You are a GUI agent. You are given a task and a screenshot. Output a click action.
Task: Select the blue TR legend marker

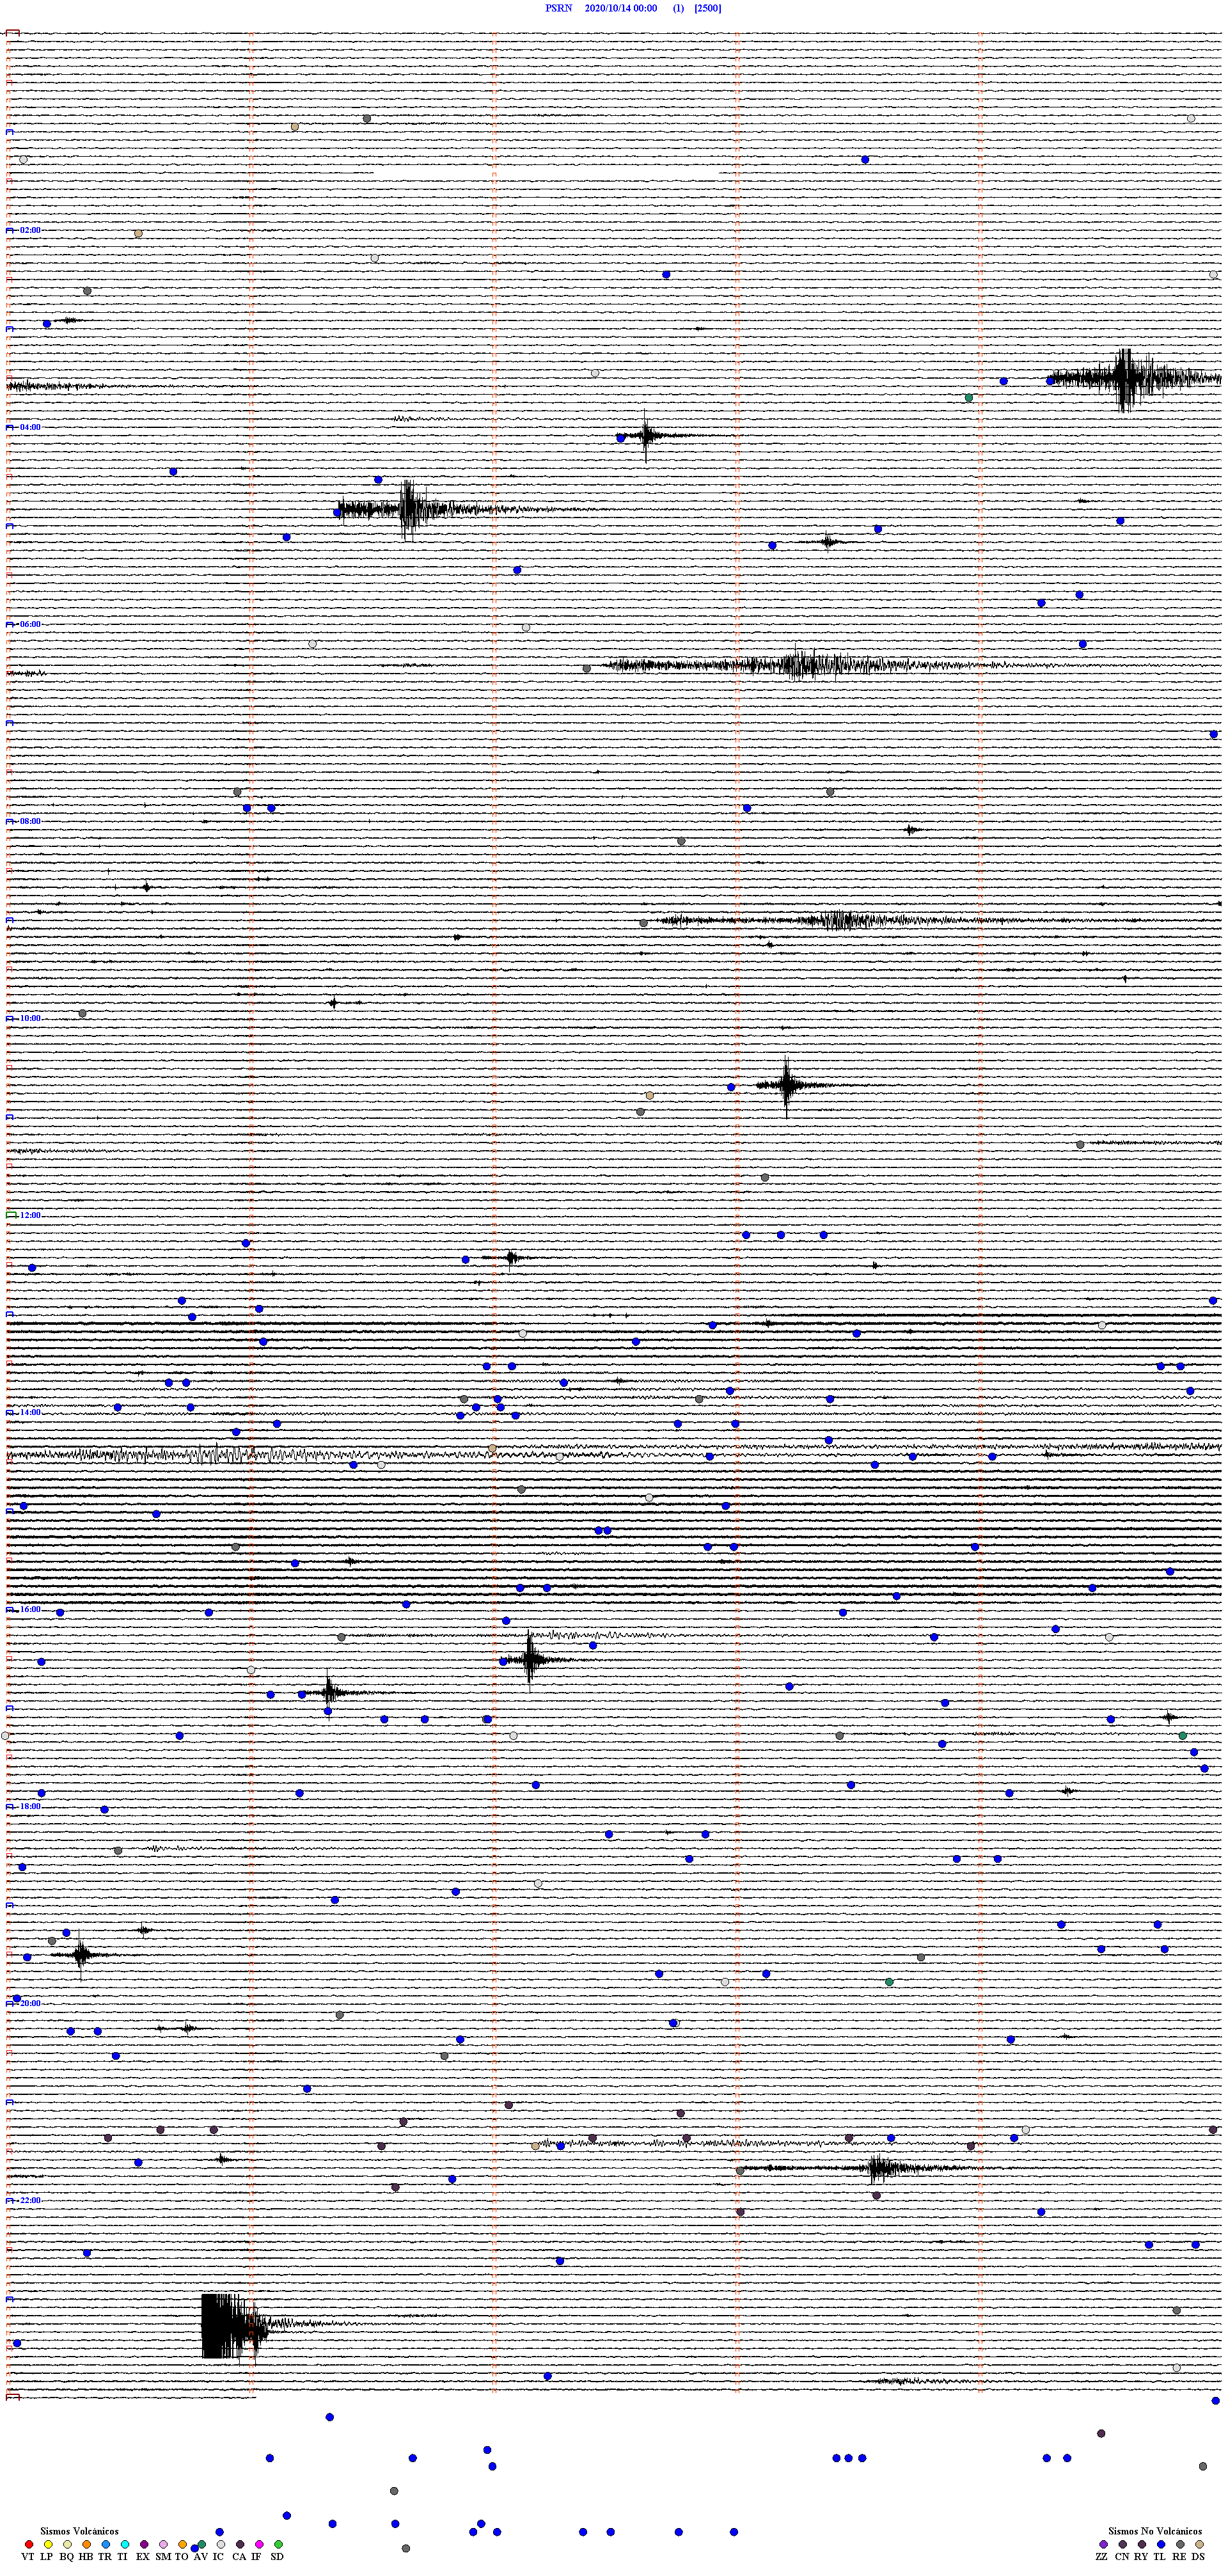point(105,2544)
